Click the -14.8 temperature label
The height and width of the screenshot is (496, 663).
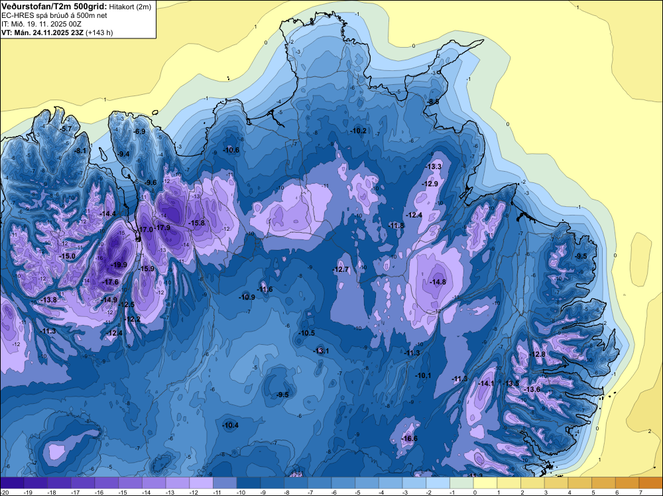[x=438, y=282]
